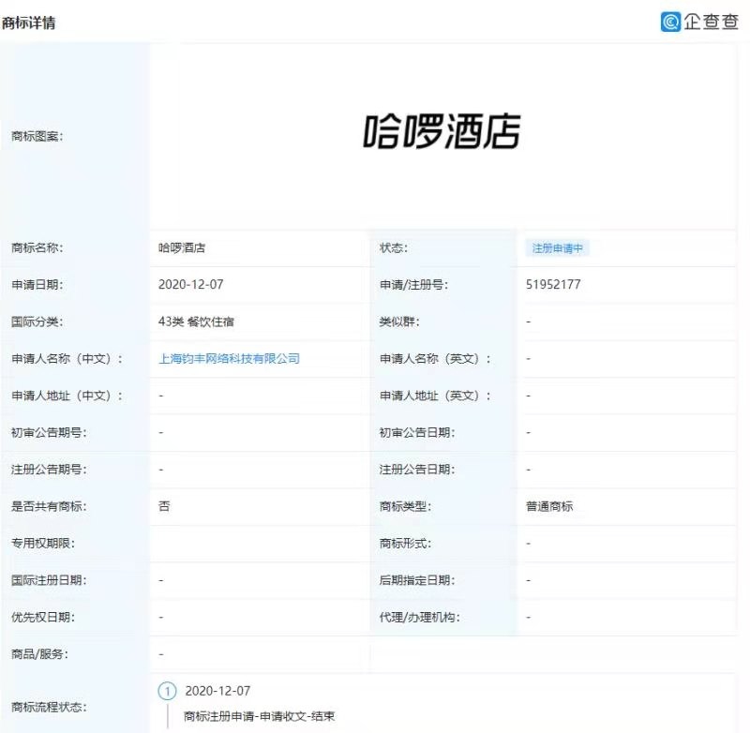Click the 国际注册日期 label
The width and height of the screenshot is (750, 733).
click(x=49, y=580)
